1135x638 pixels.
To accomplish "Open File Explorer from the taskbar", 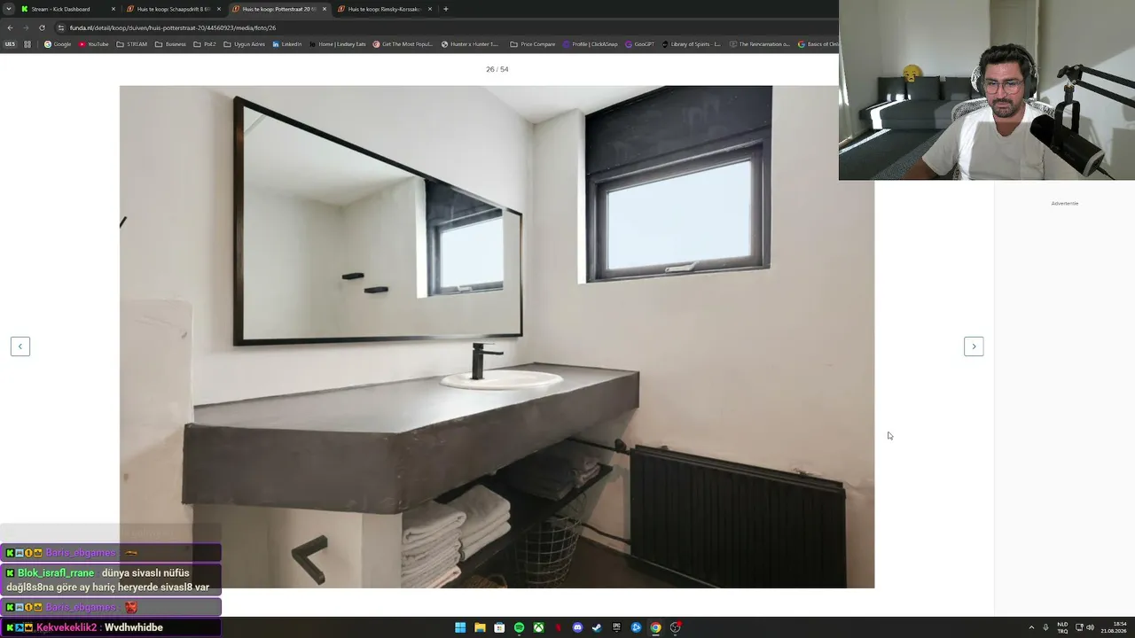I will [480, 627].
